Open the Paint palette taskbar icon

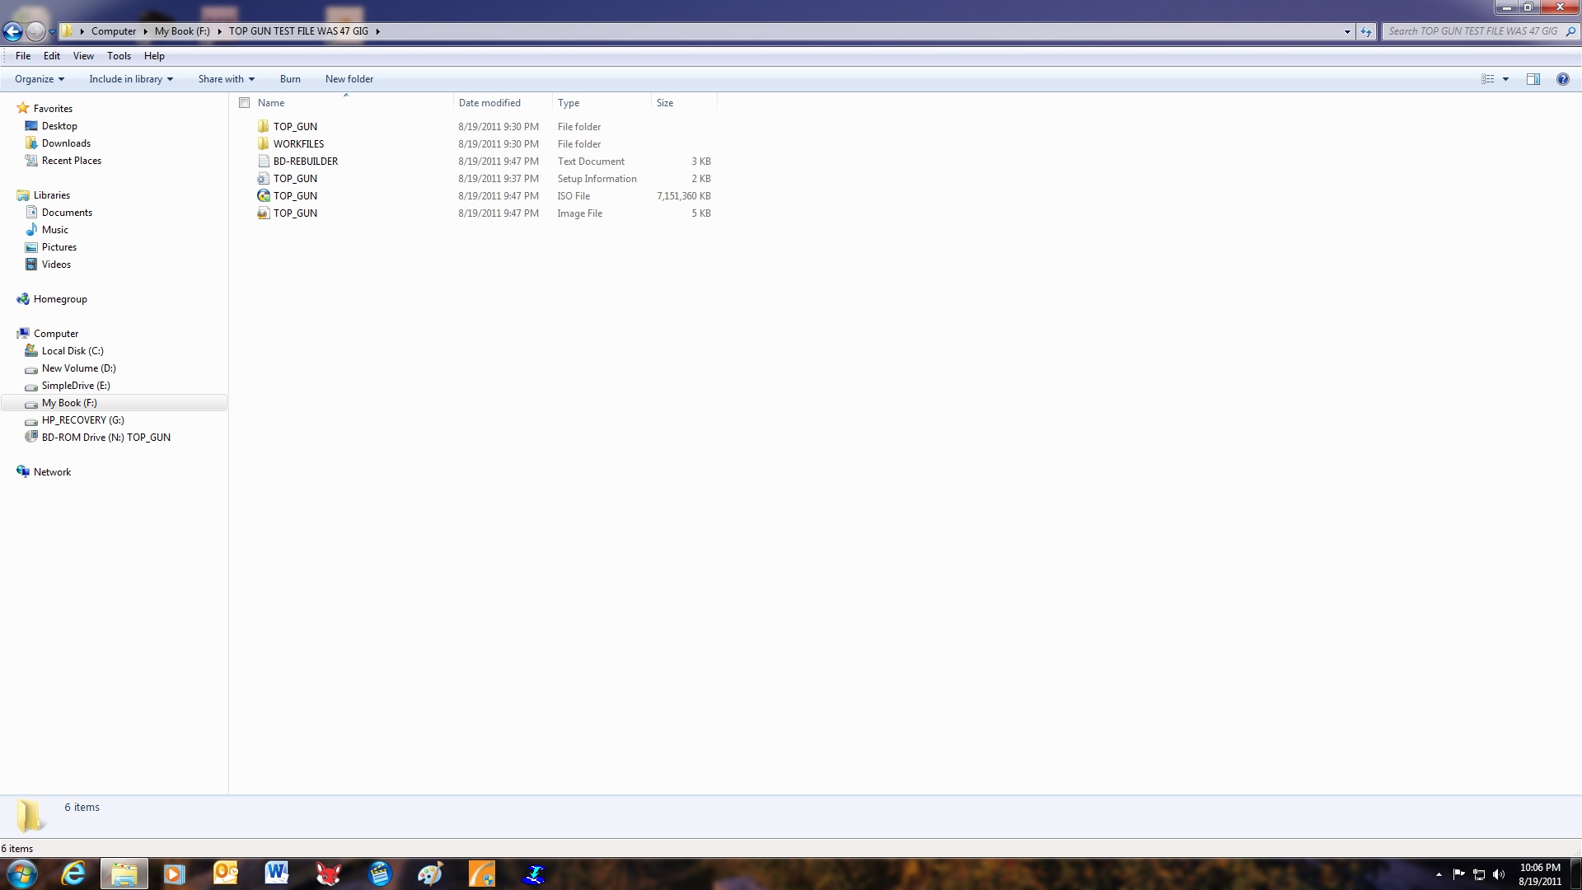click(430, 874)
